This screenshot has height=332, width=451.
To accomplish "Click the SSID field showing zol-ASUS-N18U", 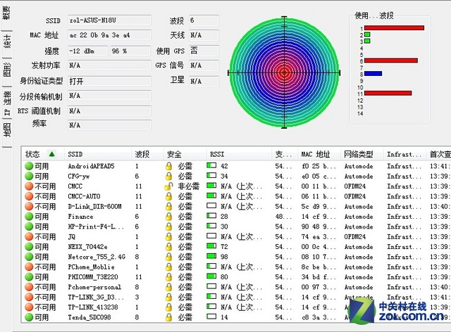I will coord(109,20).
